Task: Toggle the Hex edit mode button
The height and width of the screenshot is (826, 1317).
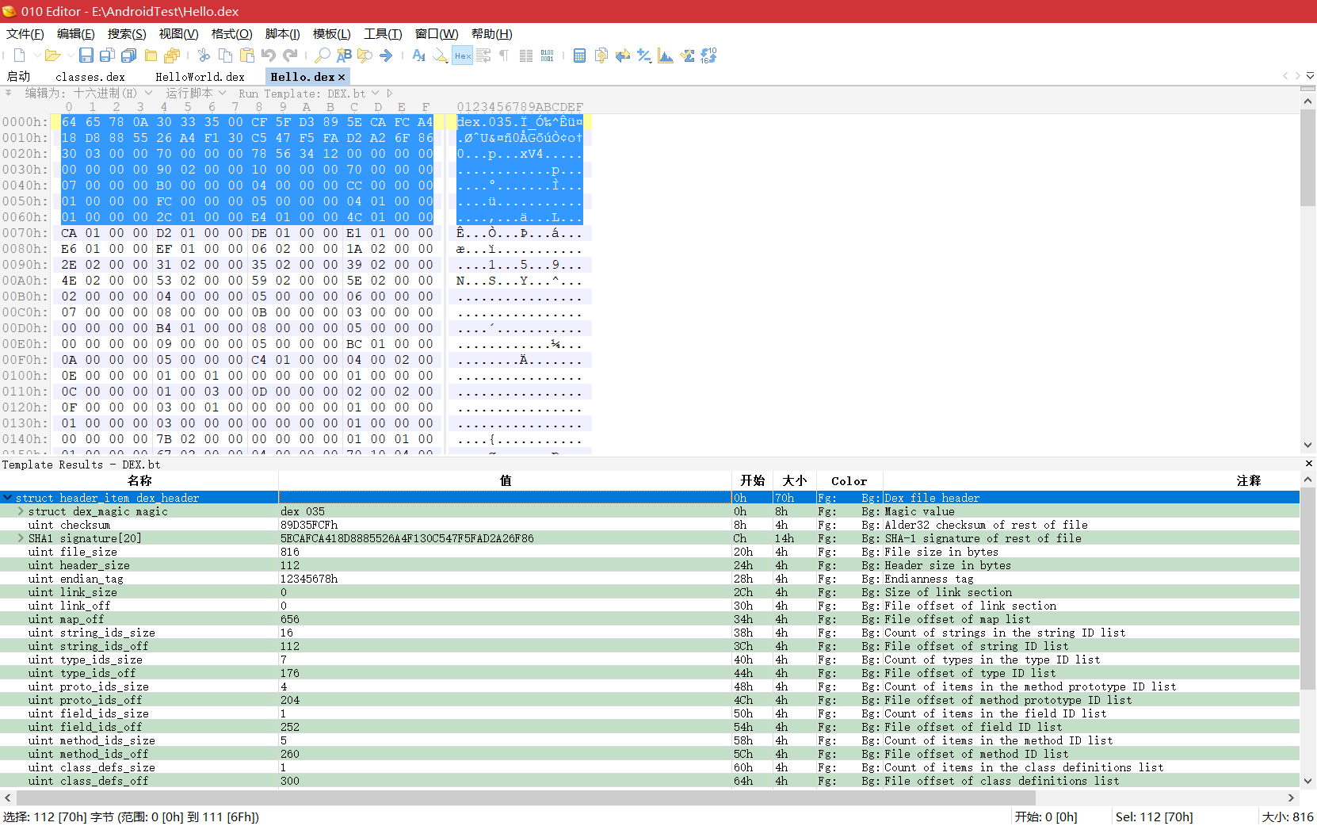Action: (463, 55)
